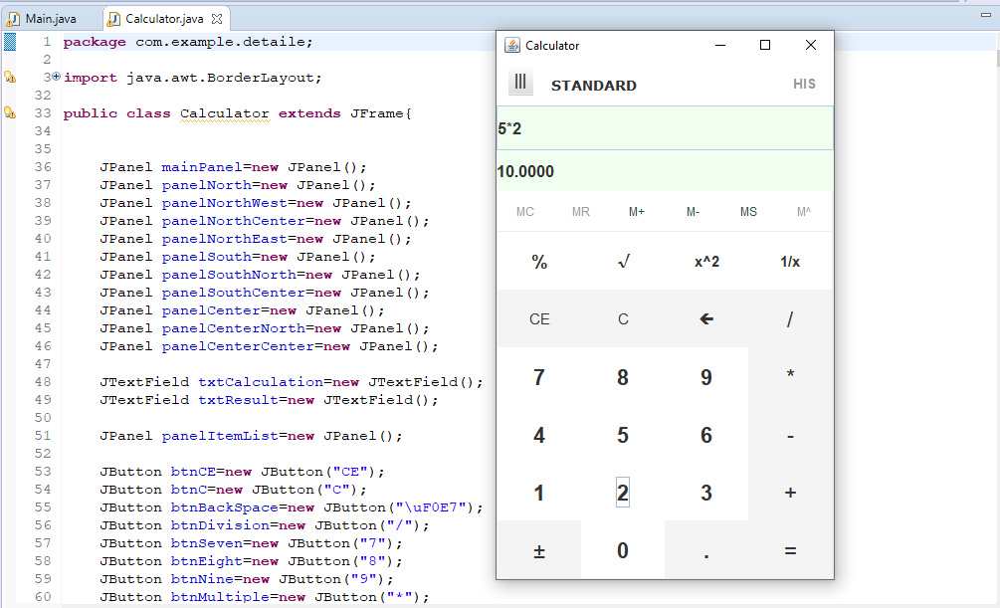Screen dimensions: 1000x608
Task: Click the C clear button
Action: tap(623, 319)
